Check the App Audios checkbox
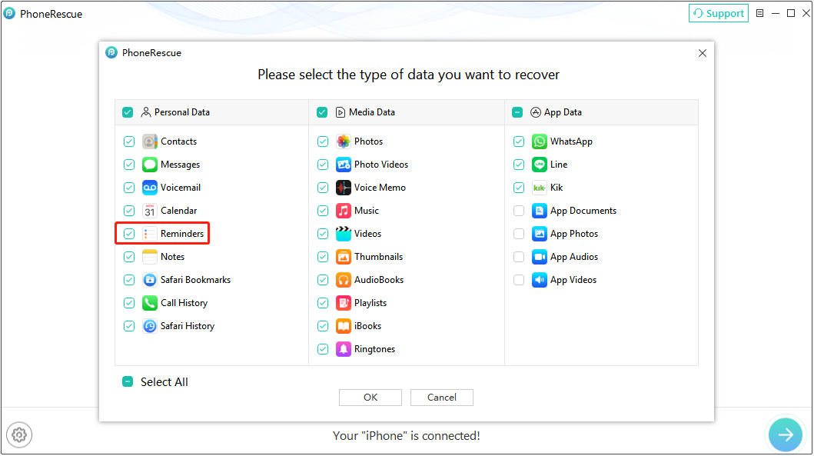 (x=519, y=257)
